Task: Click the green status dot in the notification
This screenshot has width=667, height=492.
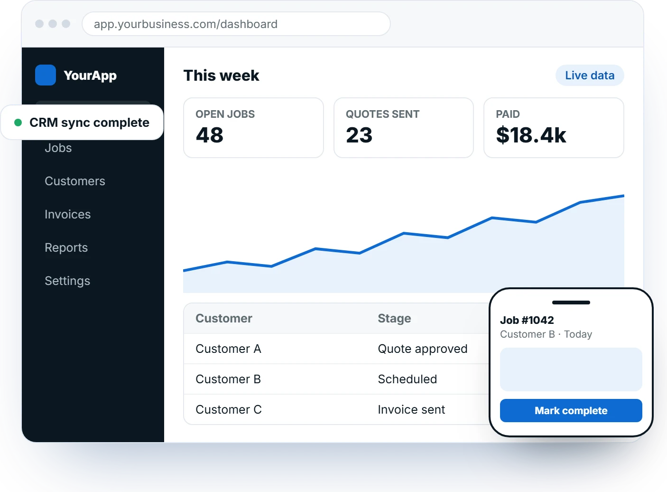Action: [x=18, y=123]
